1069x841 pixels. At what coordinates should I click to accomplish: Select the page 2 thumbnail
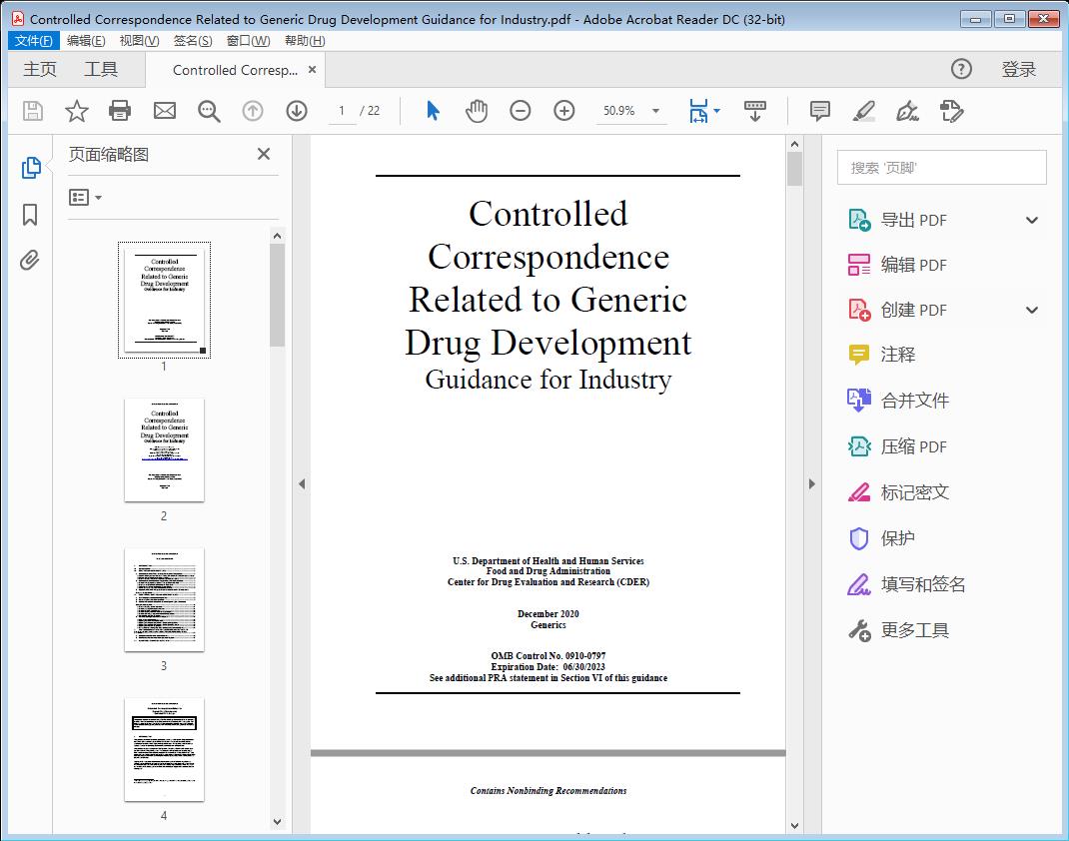[x=164, y=450]
